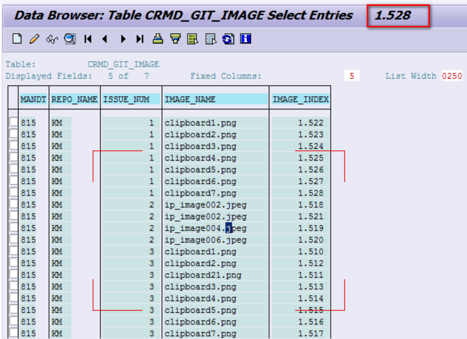Click the previous column left arrow
Screen dimensions: 467x339
pyautogui.click(x=105, y=39)
